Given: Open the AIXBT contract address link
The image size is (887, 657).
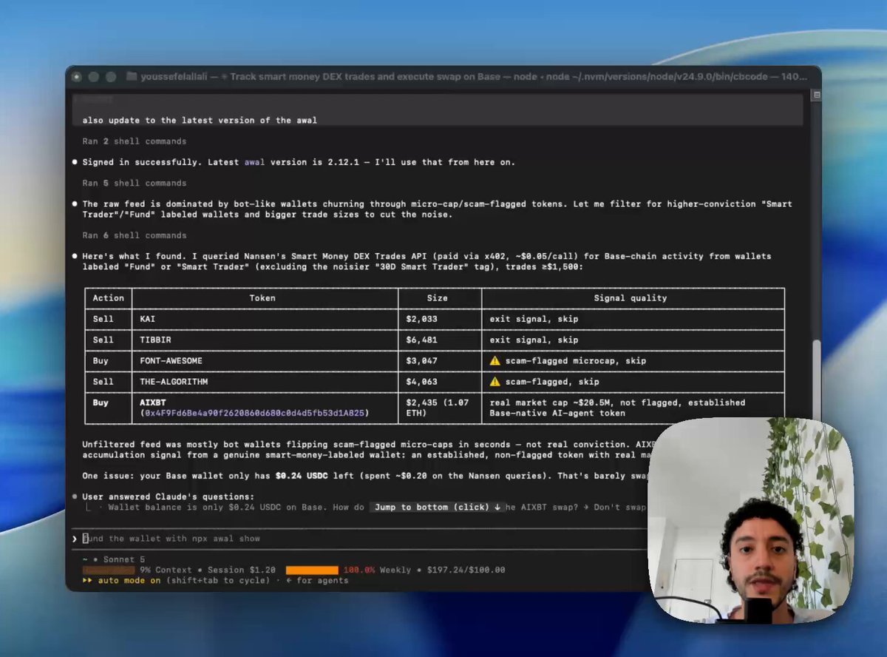Looking at the screenshot, I should [x=255, y=413].
